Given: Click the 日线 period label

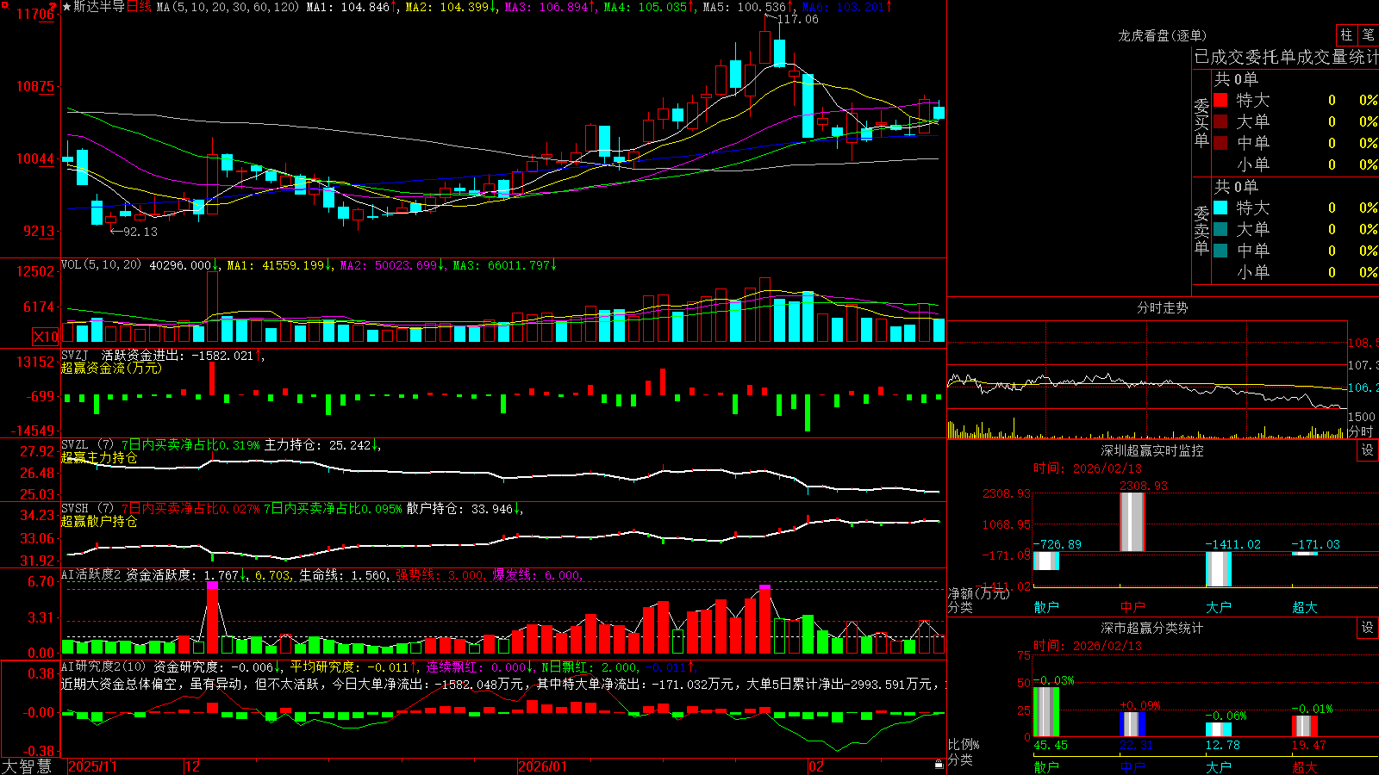Looking at the screenshot, I should pos(139,7).
